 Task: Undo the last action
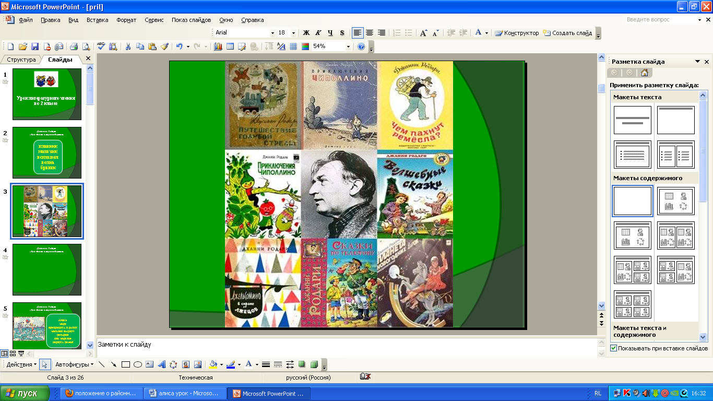coord(179,46)
